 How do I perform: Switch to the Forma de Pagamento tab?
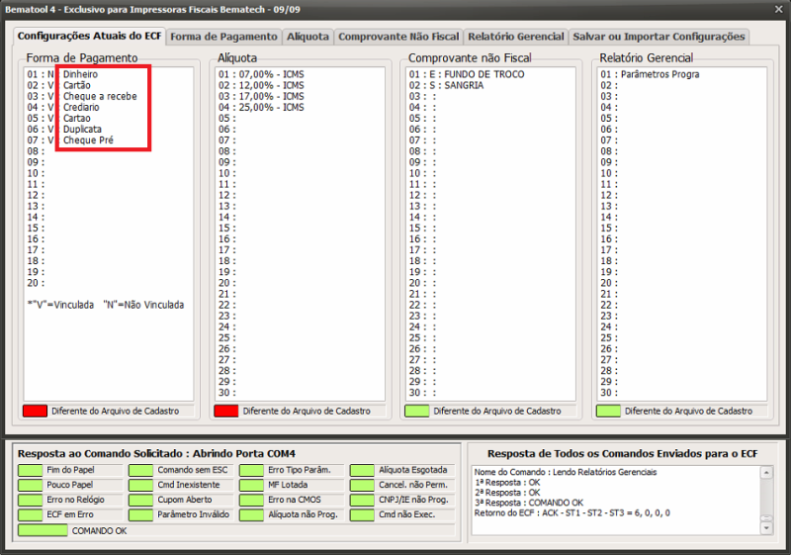pos(223,37)
